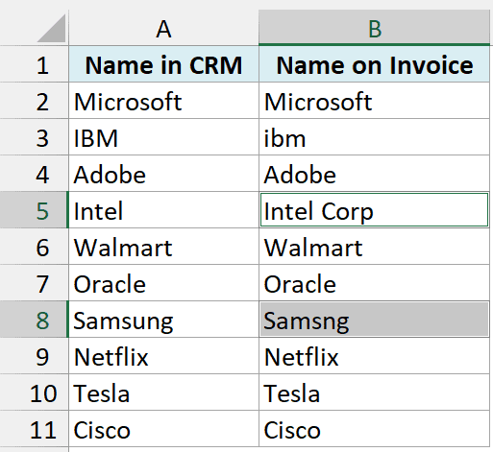Select the Intel cell in column A
Screen dimensions: 493x452
pos(163,210)
